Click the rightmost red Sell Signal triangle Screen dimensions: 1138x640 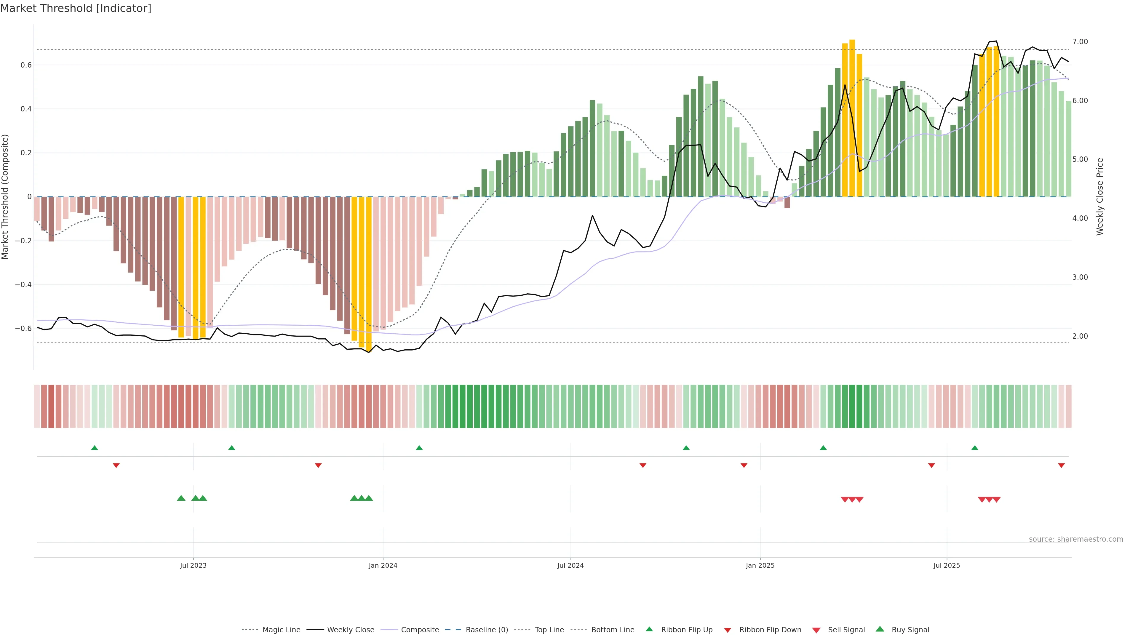click(x=997, y=500)
